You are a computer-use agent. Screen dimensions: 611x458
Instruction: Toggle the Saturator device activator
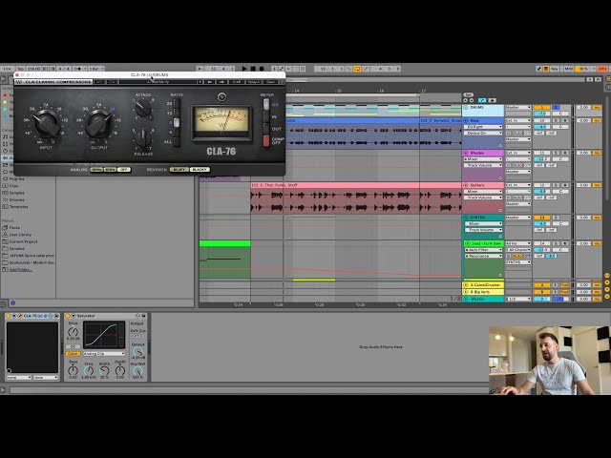[x=68, y=316]
